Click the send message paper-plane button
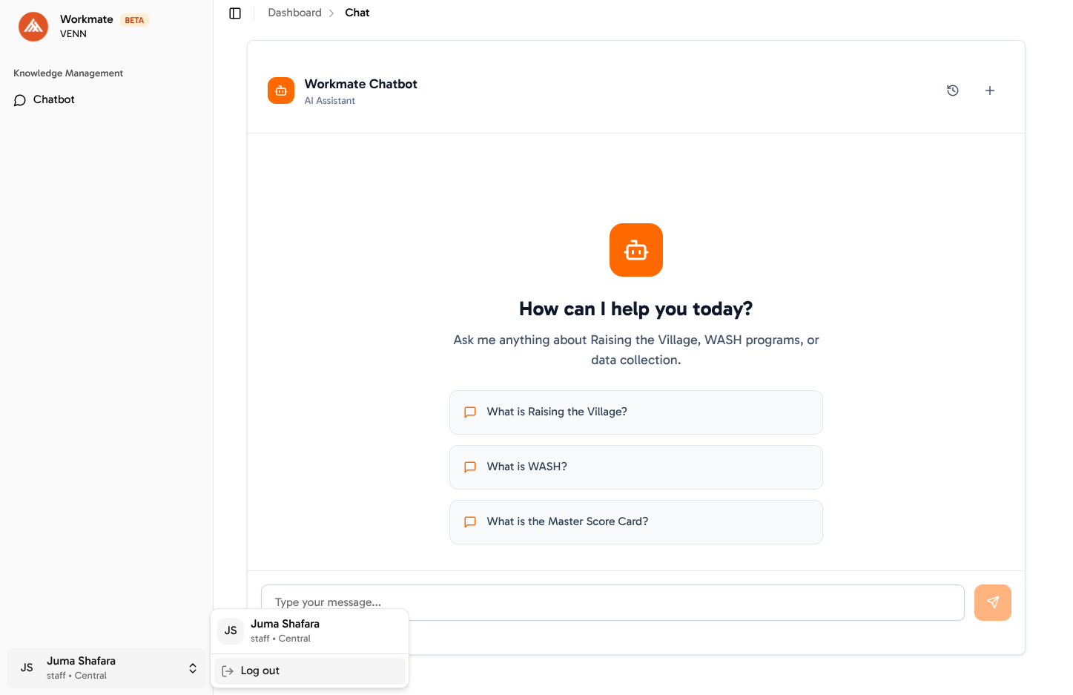Screen dimensions: 1073x695 [993, 602]
